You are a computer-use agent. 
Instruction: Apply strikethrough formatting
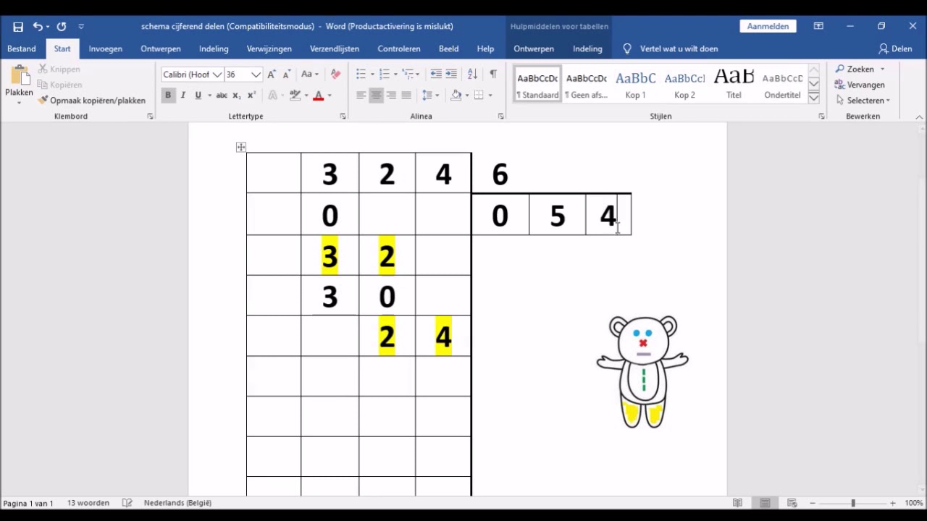(222, 96)
